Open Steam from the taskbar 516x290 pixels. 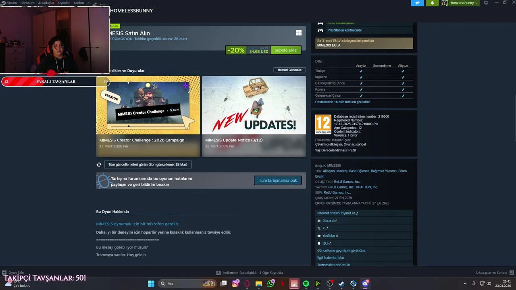pos(341,284)
